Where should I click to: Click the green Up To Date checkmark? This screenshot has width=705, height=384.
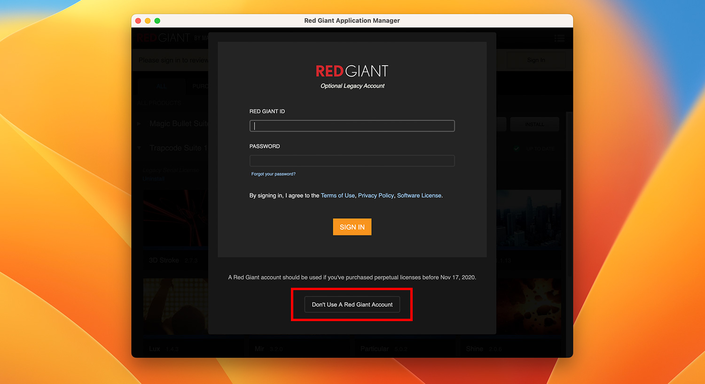(515, 148)
